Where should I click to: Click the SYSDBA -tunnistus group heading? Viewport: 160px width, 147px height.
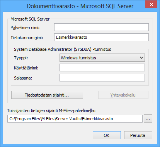coord(63,49)
